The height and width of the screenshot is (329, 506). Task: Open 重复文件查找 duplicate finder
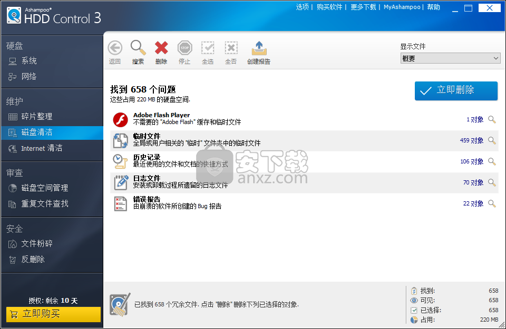(x=52, y=204)
